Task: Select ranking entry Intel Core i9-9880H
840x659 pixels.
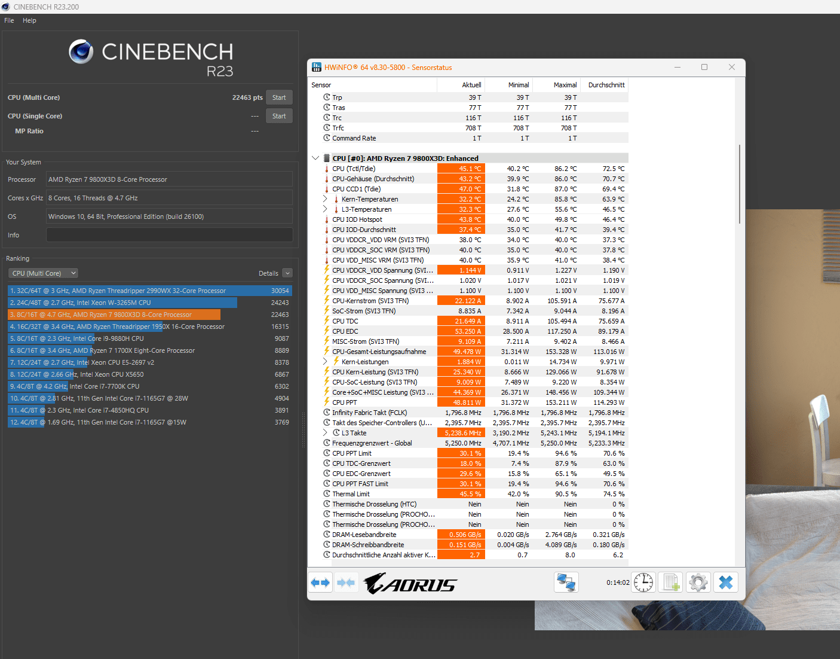Action: (x=149, y=338)
